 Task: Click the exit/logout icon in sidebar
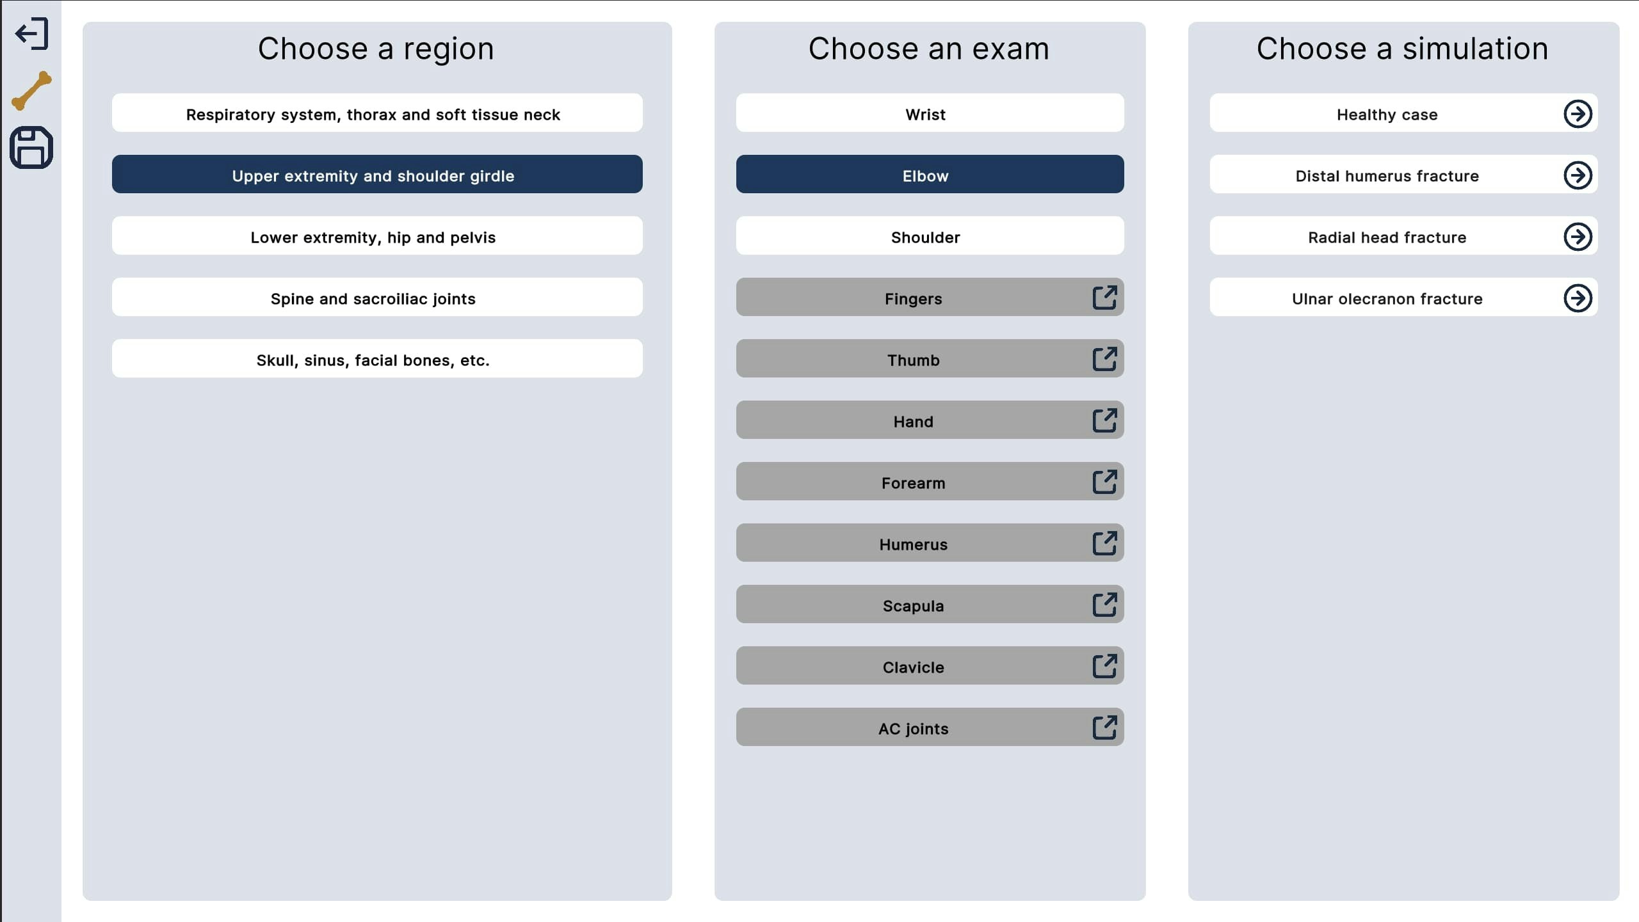pos(31,33)
